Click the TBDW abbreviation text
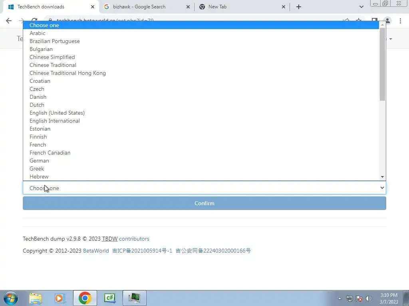The image size is (409, 306). [x=109, y=239]
